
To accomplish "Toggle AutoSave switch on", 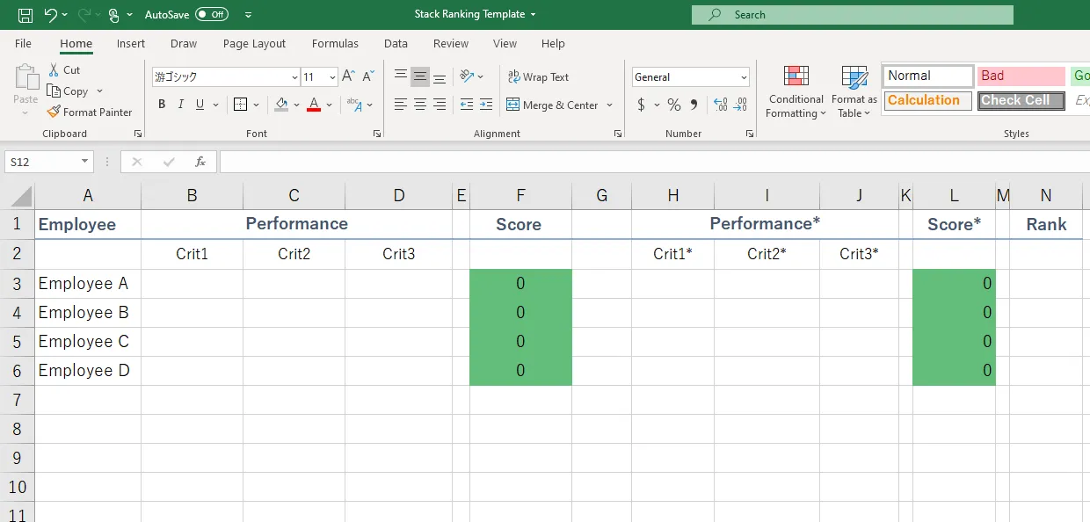I will (211, 15).
